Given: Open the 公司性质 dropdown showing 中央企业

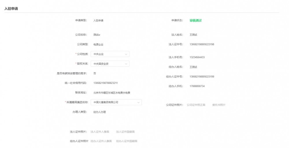Looking at the screenshot, I should 108,54.
